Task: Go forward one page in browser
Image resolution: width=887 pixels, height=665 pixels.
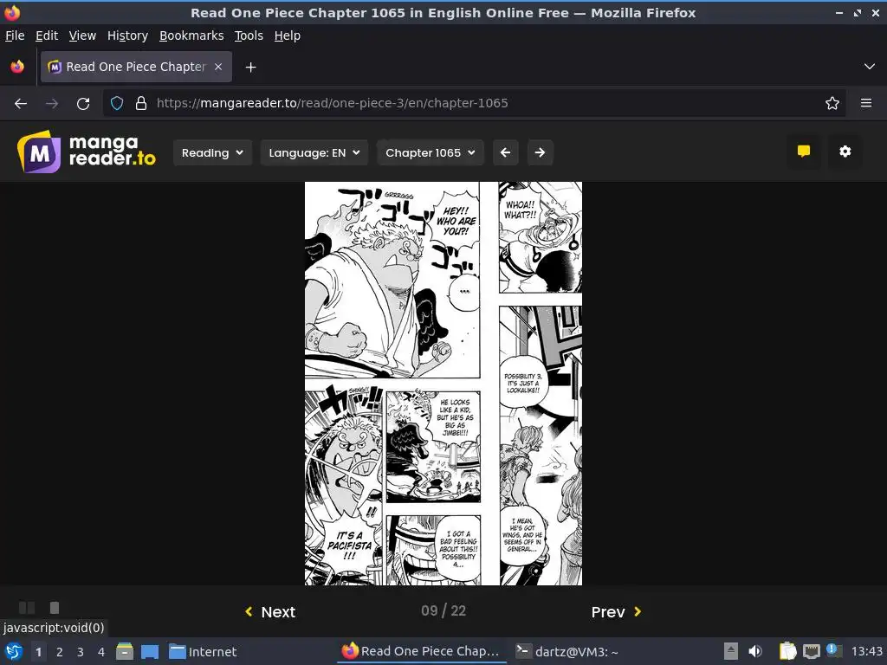Action: coord(52,104)
